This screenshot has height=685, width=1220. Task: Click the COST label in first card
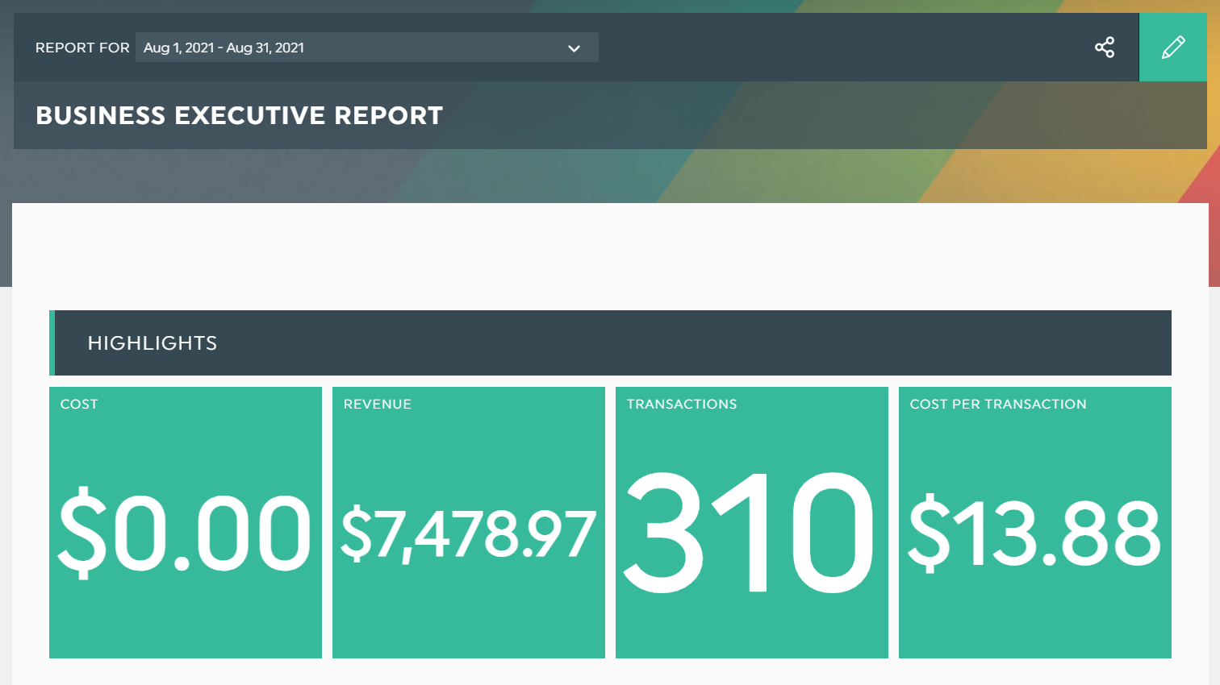(x=79, y=405)
